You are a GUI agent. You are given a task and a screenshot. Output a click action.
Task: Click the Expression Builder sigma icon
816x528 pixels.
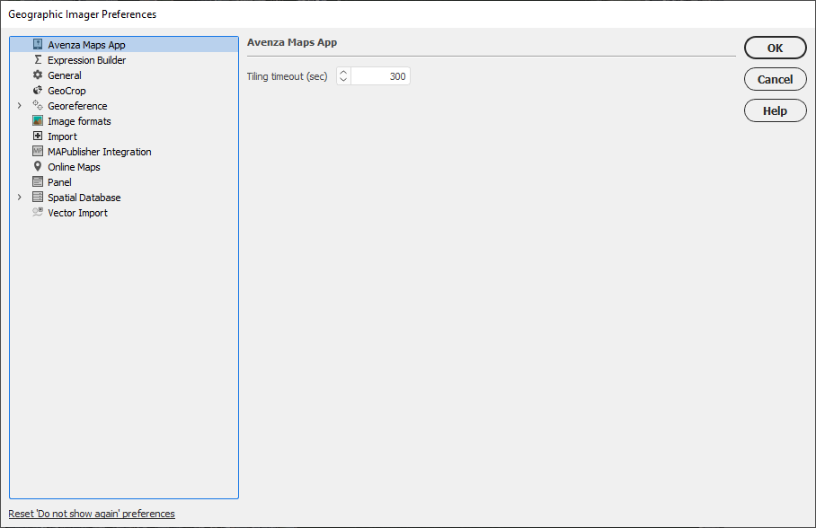click(38, 59)
